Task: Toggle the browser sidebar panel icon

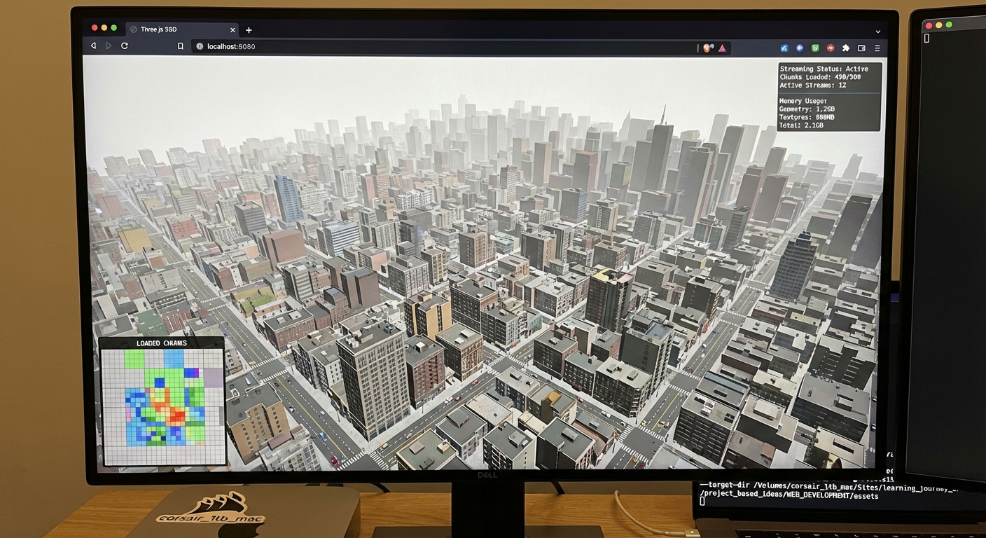Action: pyautogui.click(x=861, y=48)
